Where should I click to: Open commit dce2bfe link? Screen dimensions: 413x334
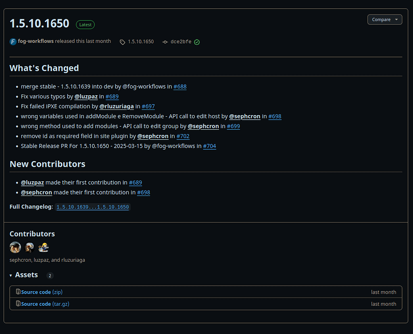(x=181, y=42)
